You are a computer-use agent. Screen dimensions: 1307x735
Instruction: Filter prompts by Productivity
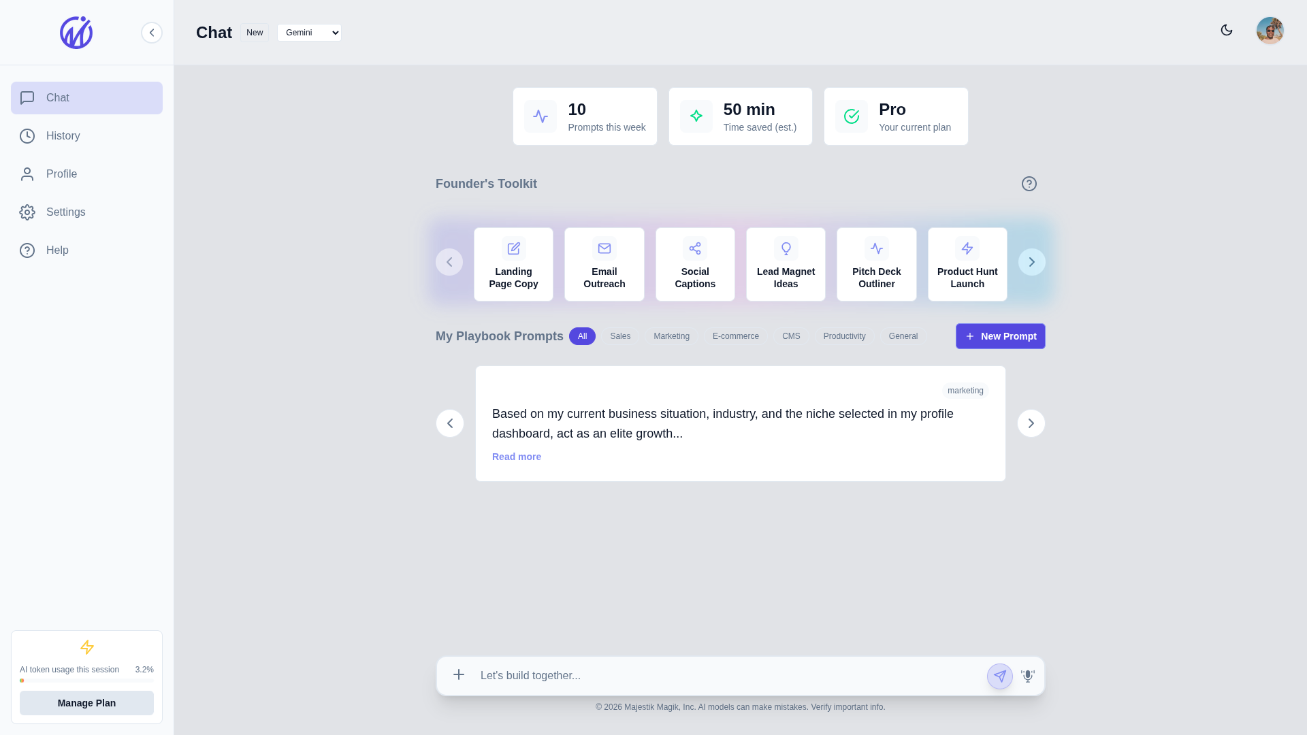(x=845, y=336)
